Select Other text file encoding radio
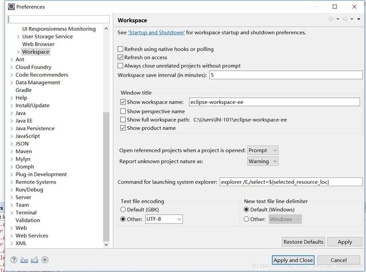 [123, 219]
